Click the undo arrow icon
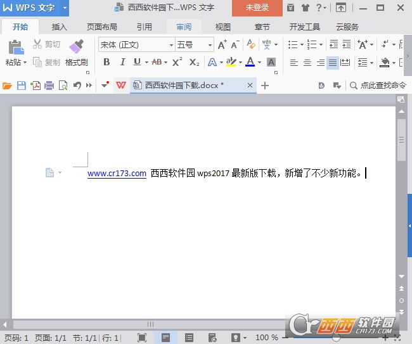 point(77,86)
